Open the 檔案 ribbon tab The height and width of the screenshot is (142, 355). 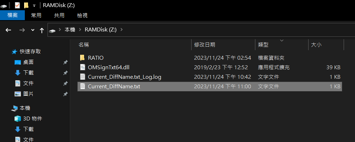(12, 15)
